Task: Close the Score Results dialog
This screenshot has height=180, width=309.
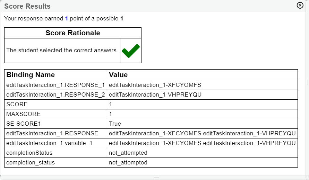Action: coord(300,5)
